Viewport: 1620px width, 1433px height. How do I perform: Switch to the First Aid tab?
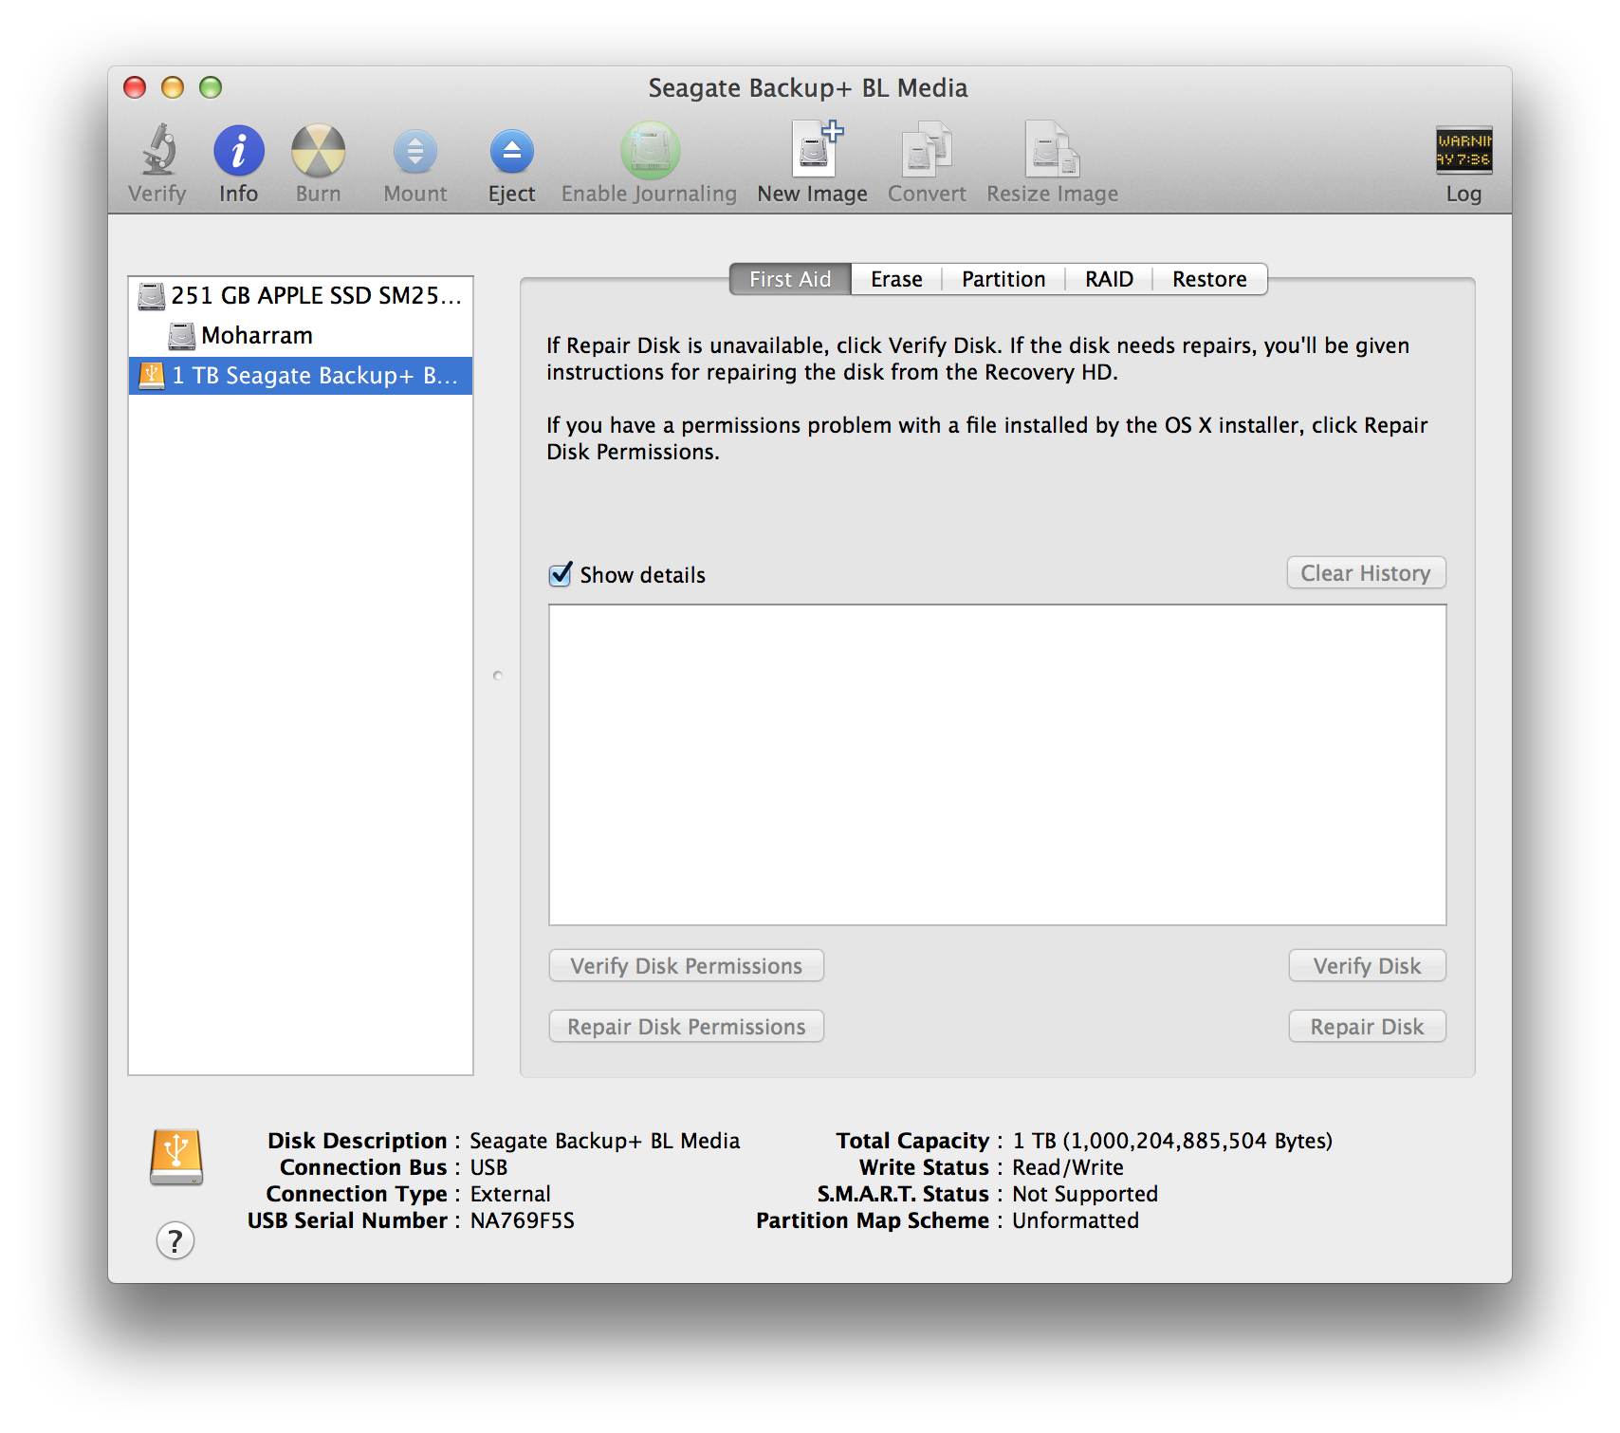pyautogui.click(x=790, y=279)
